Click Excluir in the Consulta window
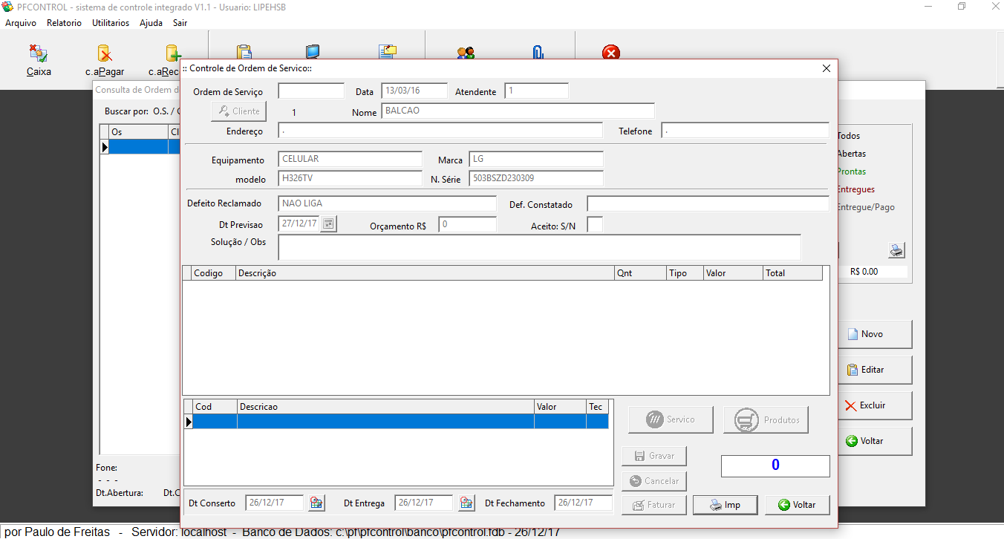 (874, 405)
